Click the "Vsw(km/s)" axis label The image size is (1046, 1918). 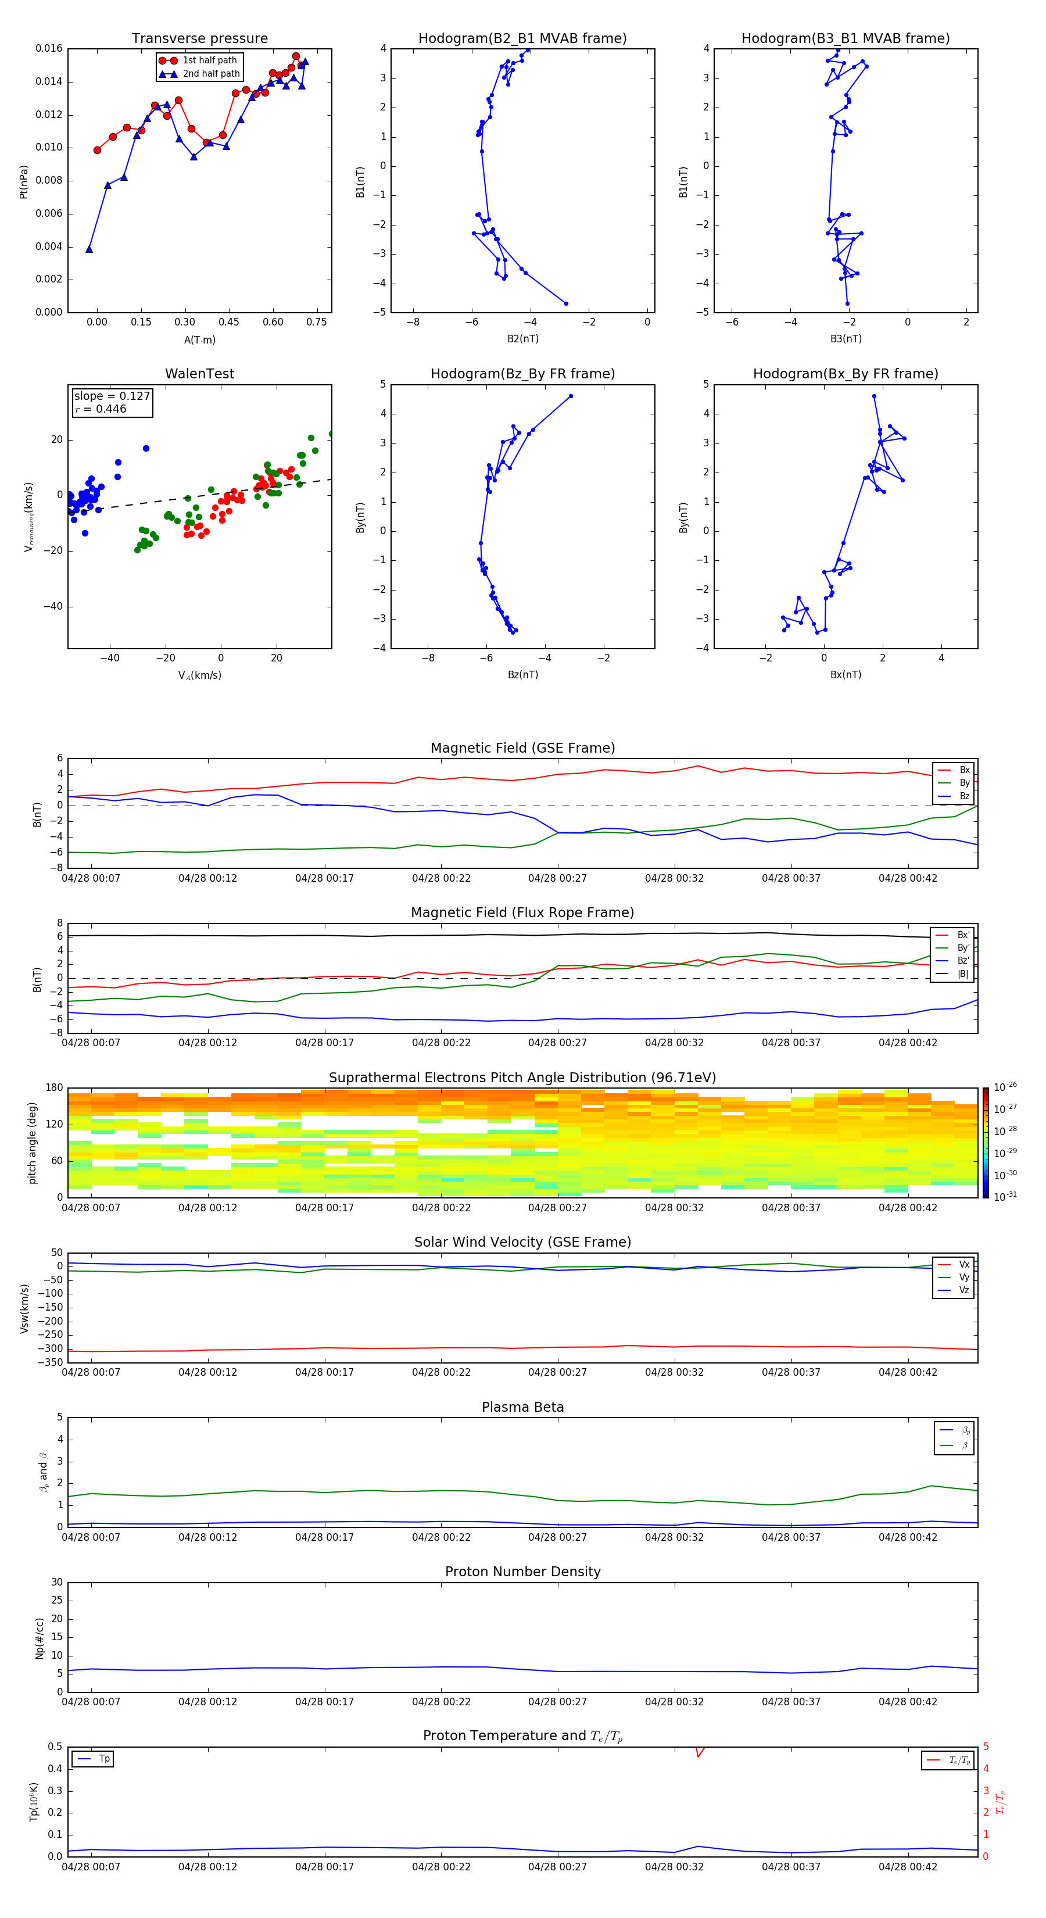pyautogui.click(x=24, y=1308)
